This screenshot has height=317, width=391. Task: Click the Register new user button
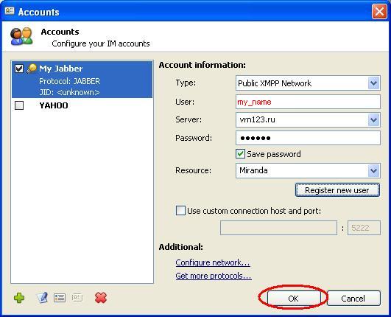click(x=337, y=190)
